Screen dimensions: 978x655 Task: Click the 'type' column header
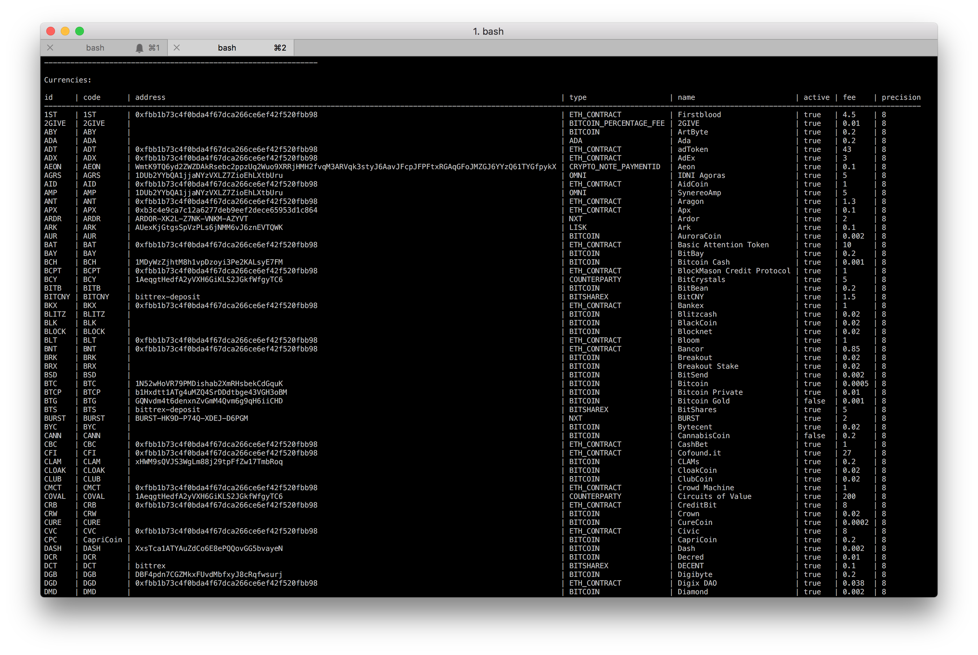pyautogui.click(x=578, y=97)
